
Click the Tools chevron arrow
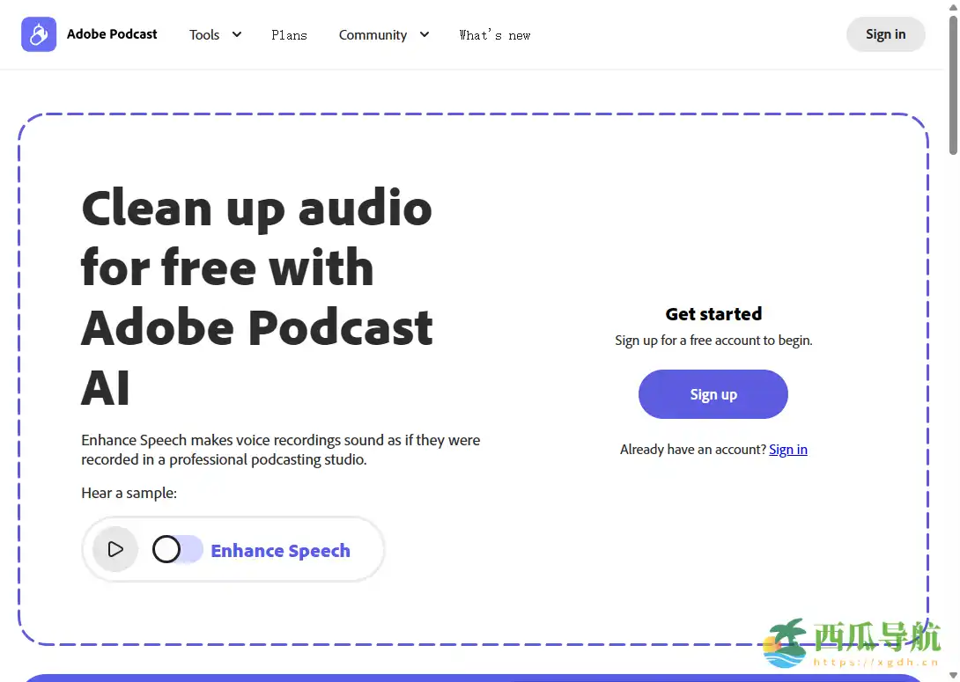click(x=237, y=34)
